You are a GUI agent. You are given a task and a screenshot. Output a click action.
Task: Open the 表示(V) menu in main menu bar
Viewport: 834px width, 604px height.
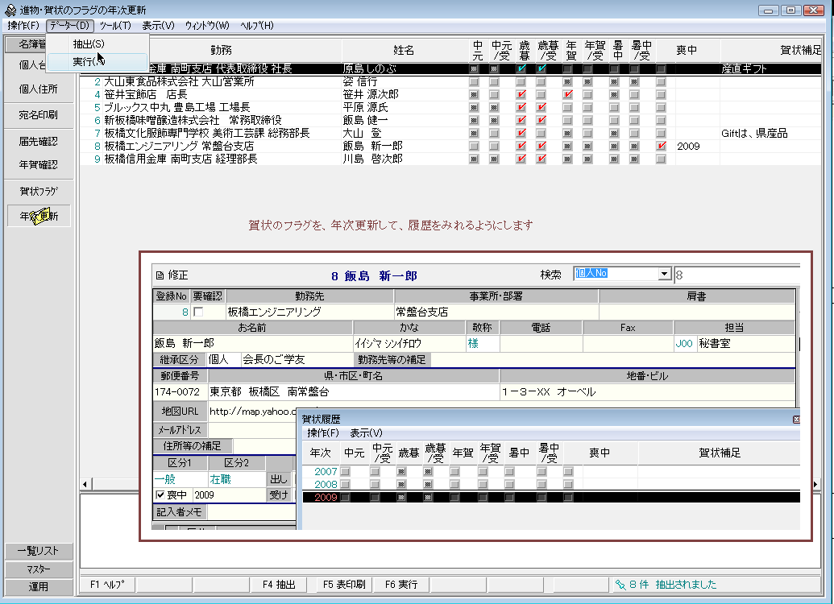tap(158, 26)
